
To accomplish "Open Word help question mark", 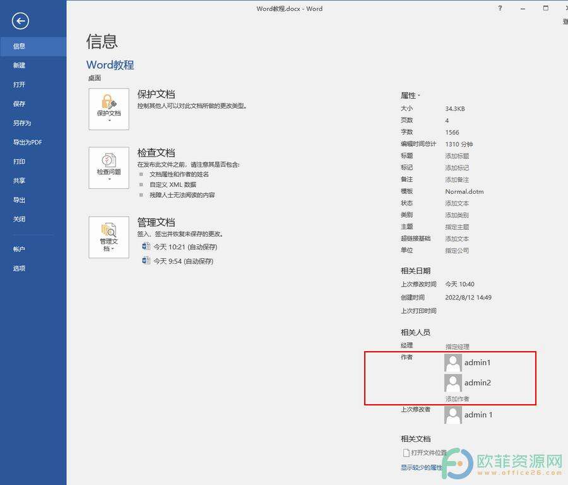I will pyautogui.click(x=500, y=8).
